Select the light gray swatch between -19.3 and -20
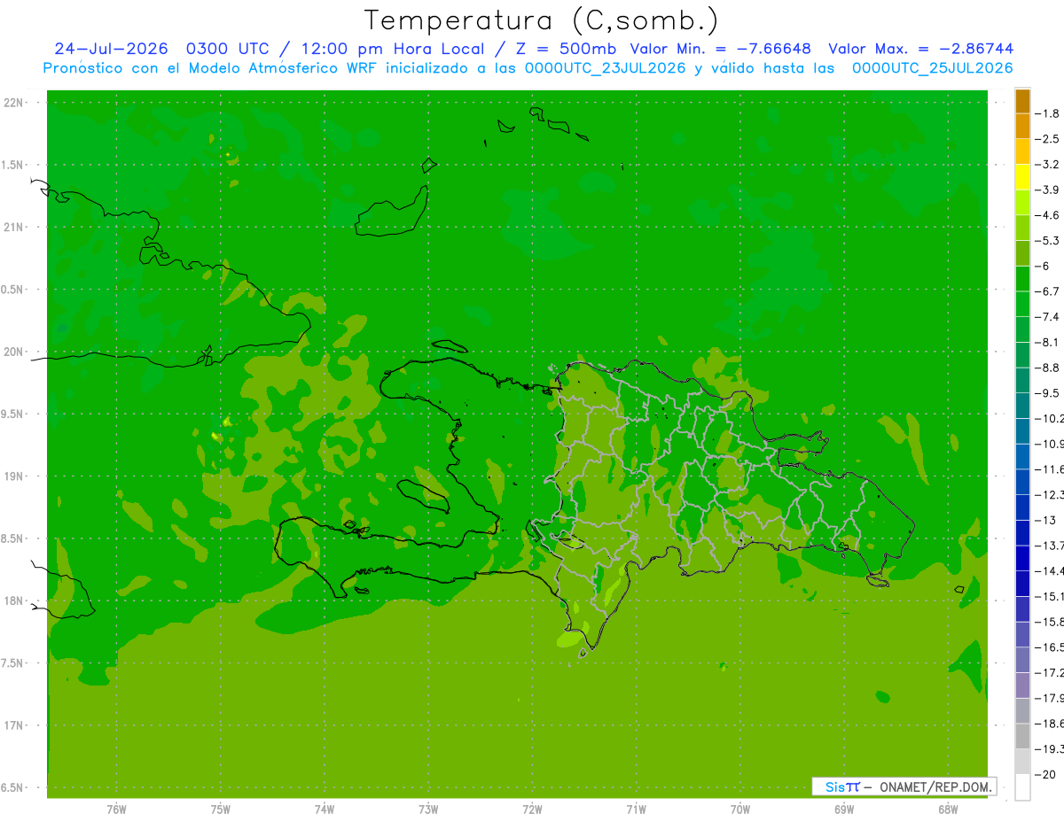 tap(1022, 762)
